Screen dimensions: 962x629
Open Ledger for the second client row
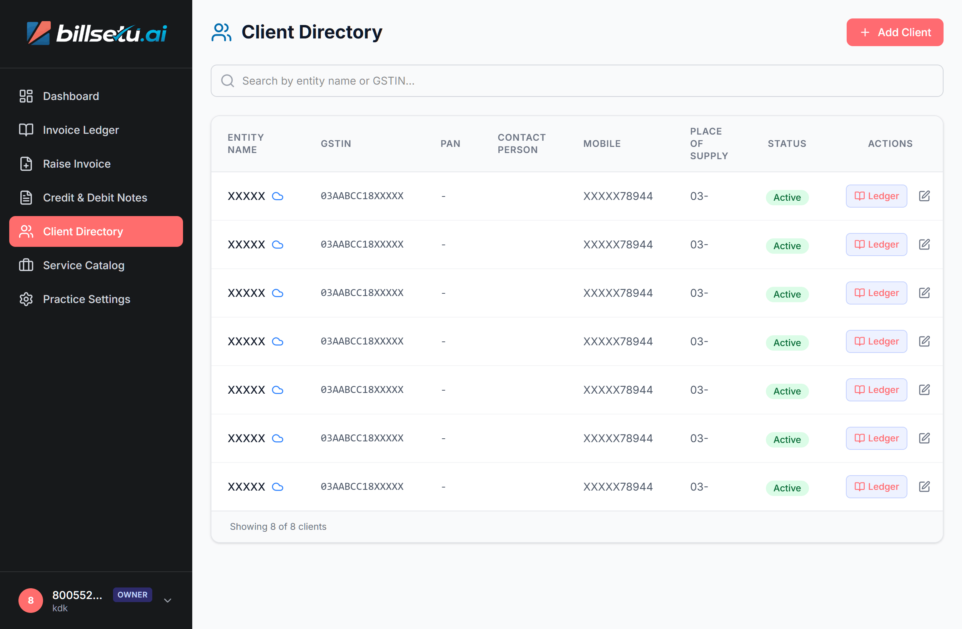[876, 244]
